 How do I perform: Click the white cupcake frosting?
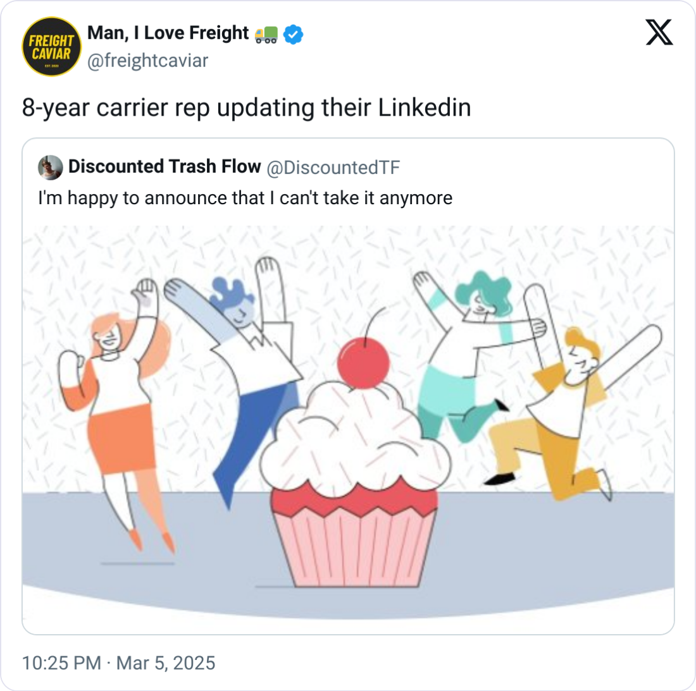(354, 436)
